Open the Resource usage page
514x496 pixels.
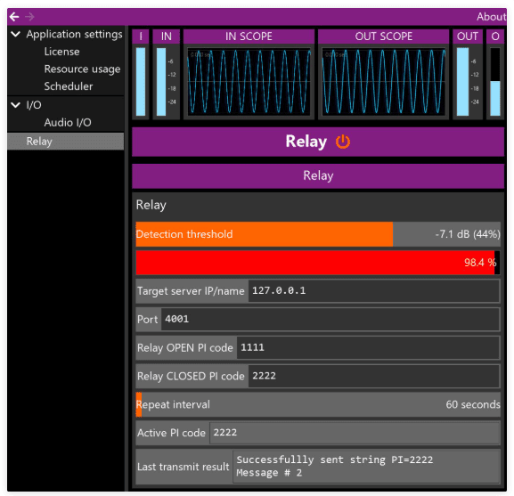click(82, 69)
